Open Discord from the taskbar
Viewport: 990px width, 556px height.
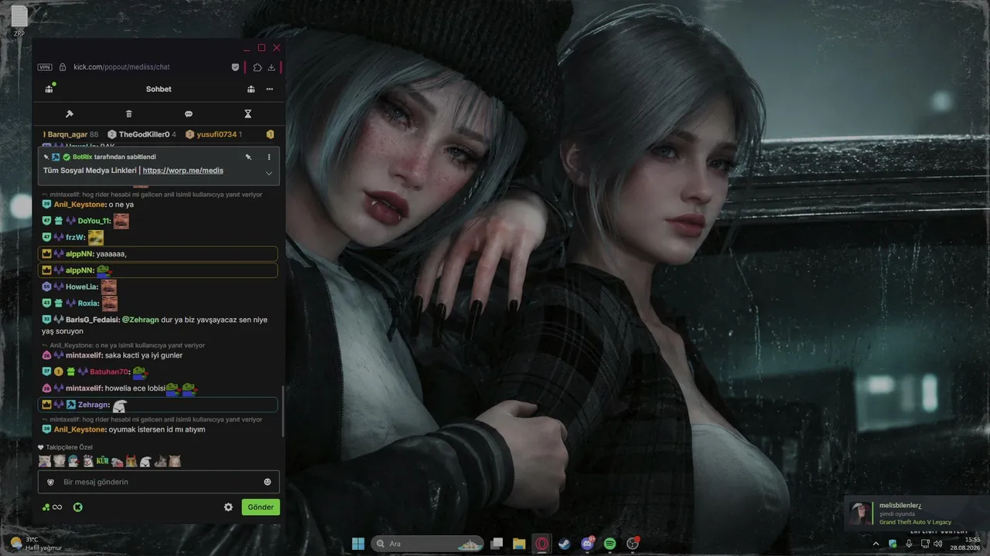point(587,544)
